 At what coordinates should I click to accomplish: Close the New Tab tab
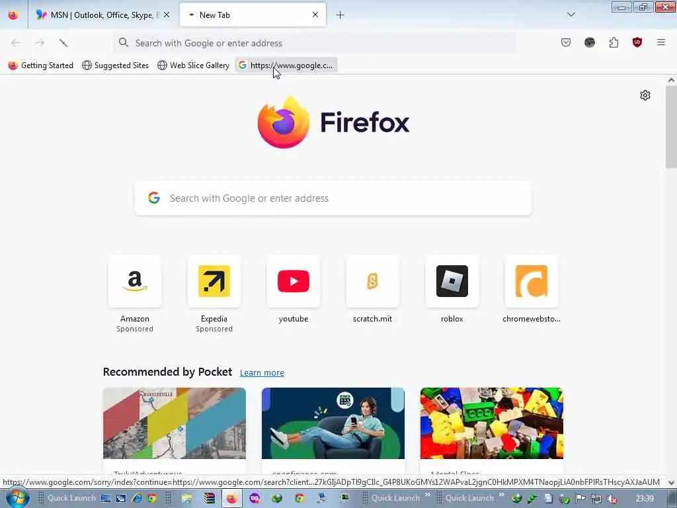pyautogui.click(x=315, y=15)
